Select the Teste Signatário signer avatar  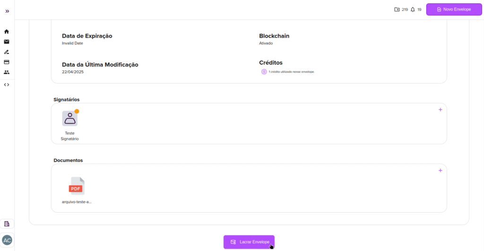tap(70, 119)
